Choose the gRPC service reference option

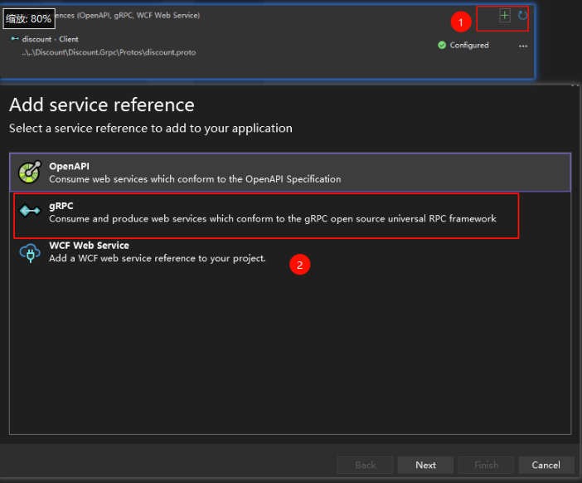290,212
